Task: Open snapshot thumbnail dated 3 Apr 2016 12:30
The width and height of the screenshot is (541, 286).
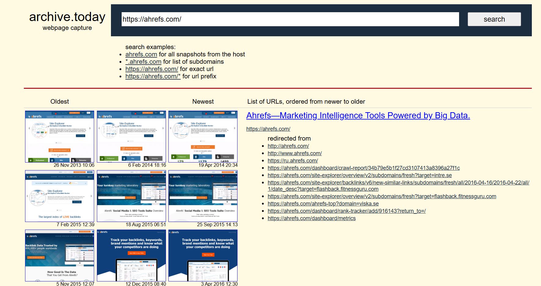Action: click(x=203, y=256)
